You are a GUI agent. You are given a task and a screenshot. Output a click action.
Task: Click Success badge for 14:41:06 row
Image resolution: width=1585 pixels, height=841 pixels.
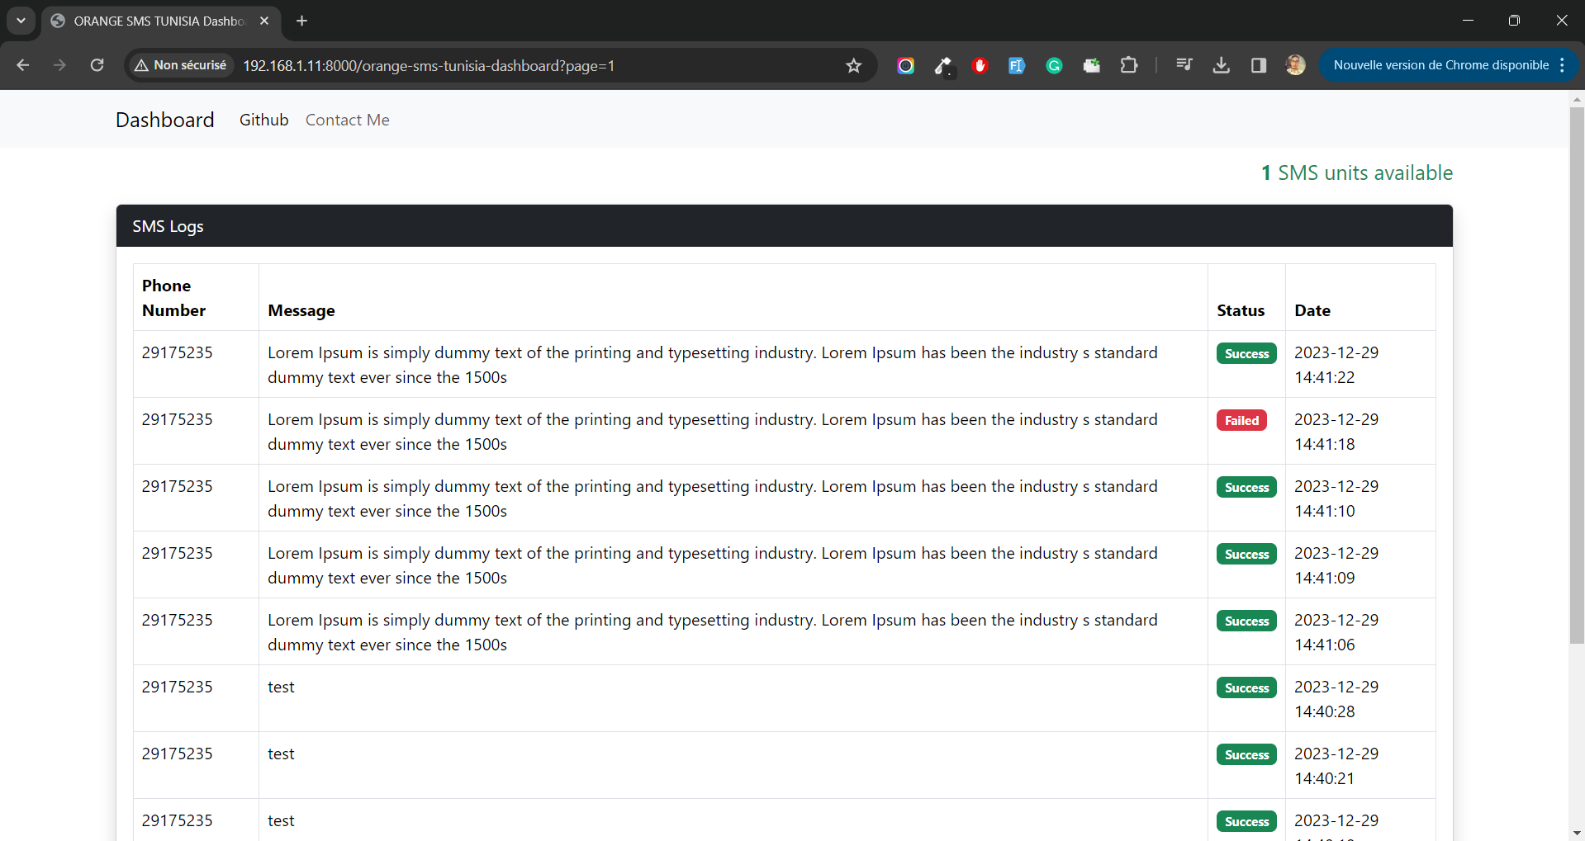click(x=1246, y=621)
